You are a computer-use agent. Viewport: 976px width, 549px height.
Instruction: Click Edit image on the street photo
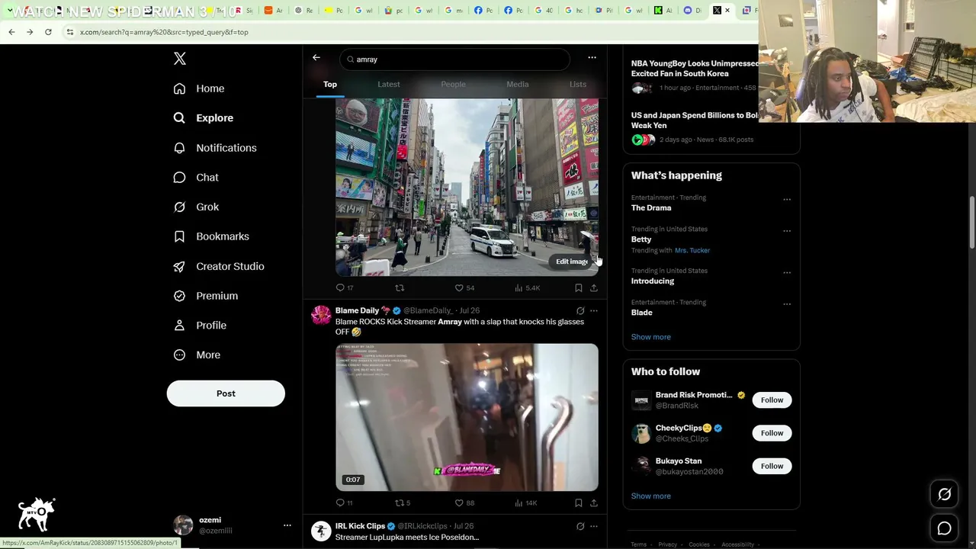572,262
